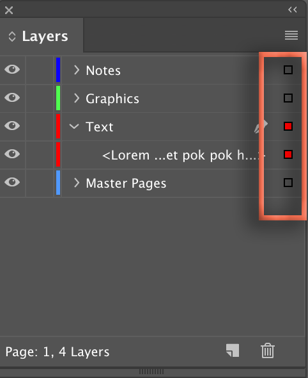Expand the Master Pages layer
The height and width of the screenshot is (378, 308).
click(77, 183)
